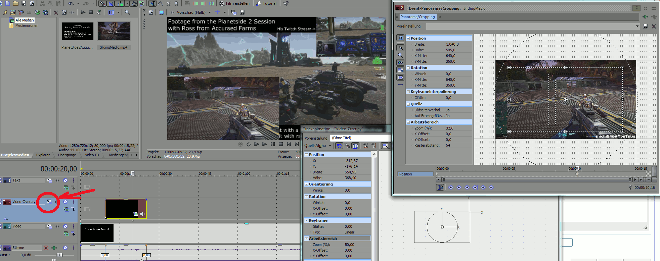
Task: Click the Sync cursor button in keyframe bar
Action: point(440,187)
